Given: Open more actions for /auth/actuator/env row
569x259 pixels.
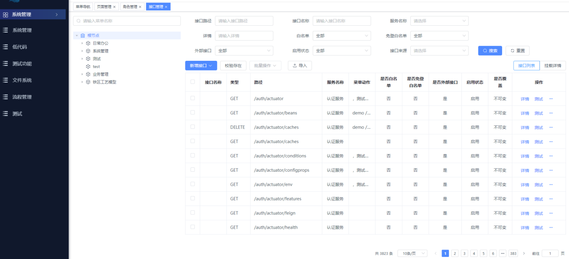Looking at the screenshot, I should [551, 185].
